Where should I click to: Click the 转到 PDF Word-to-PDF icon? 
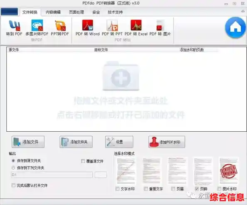(14, 25)
